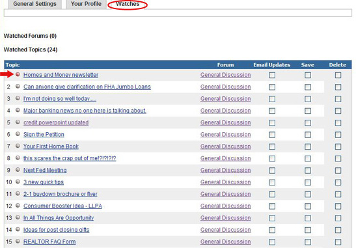Click the status icon beside credit powerpoint updated

18,122
